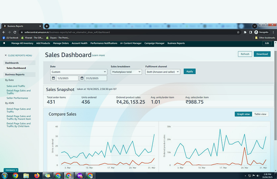
Task: Switch to Table view
Action: coord(260,114)
